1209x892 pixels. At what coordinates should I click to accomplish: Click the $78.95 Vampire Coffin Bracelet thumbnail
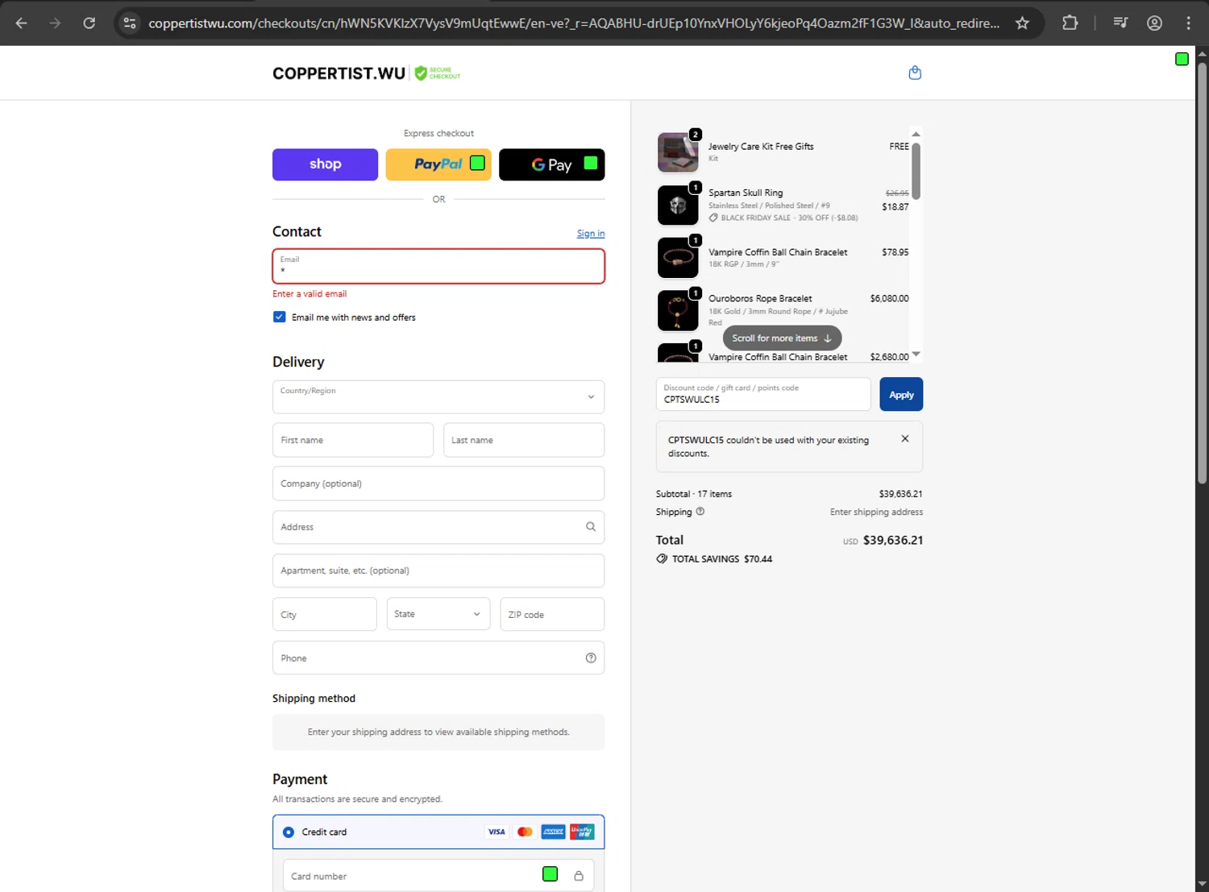click(x=678, y=258)
